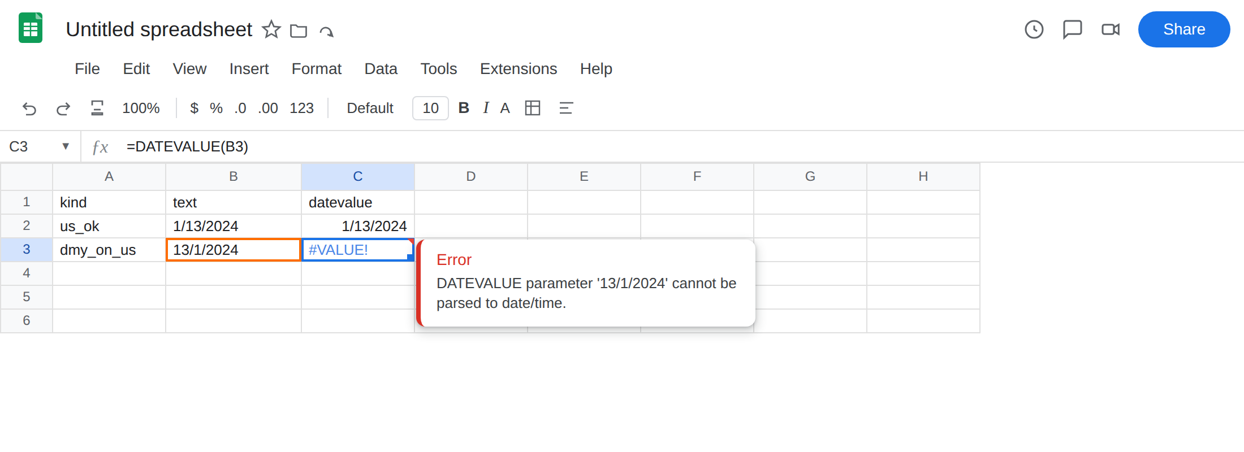The height and width of the screenshot is (452, 1244).
Task: Star the Untitled spreadsheet
Action: click(271, 29)
